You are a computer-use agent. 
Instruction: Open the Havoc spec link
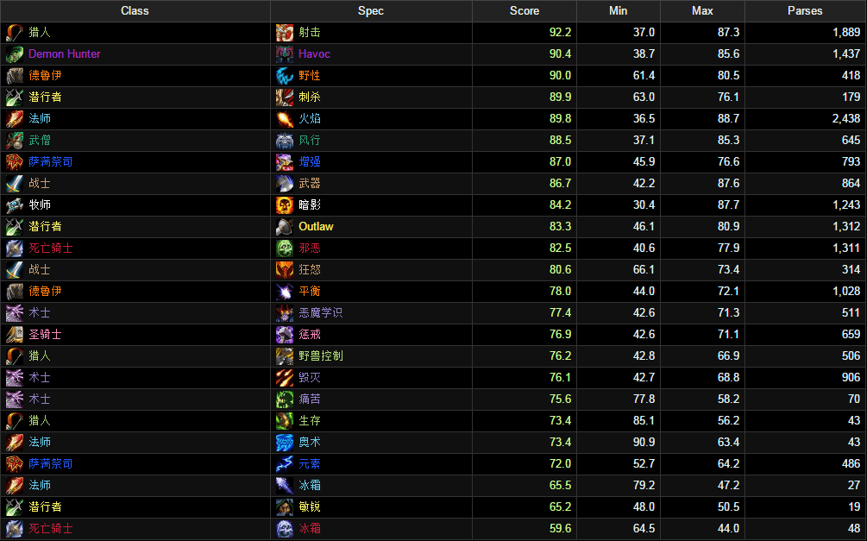point(314,54)
